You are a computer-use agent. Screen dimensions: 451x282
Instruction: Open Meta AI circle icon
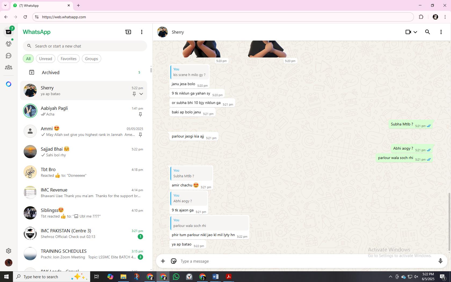pos(9,84)
